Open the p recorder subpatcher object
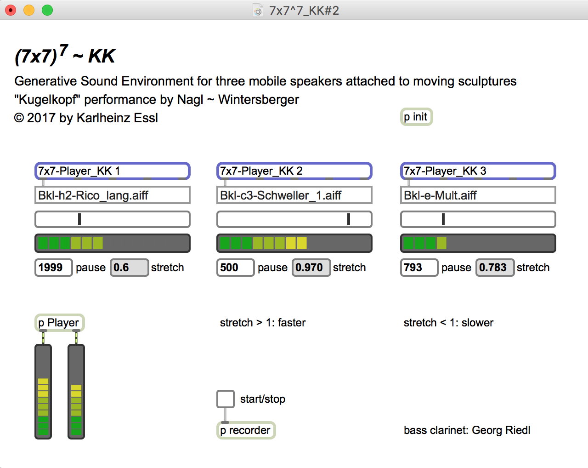 [246, 430]
